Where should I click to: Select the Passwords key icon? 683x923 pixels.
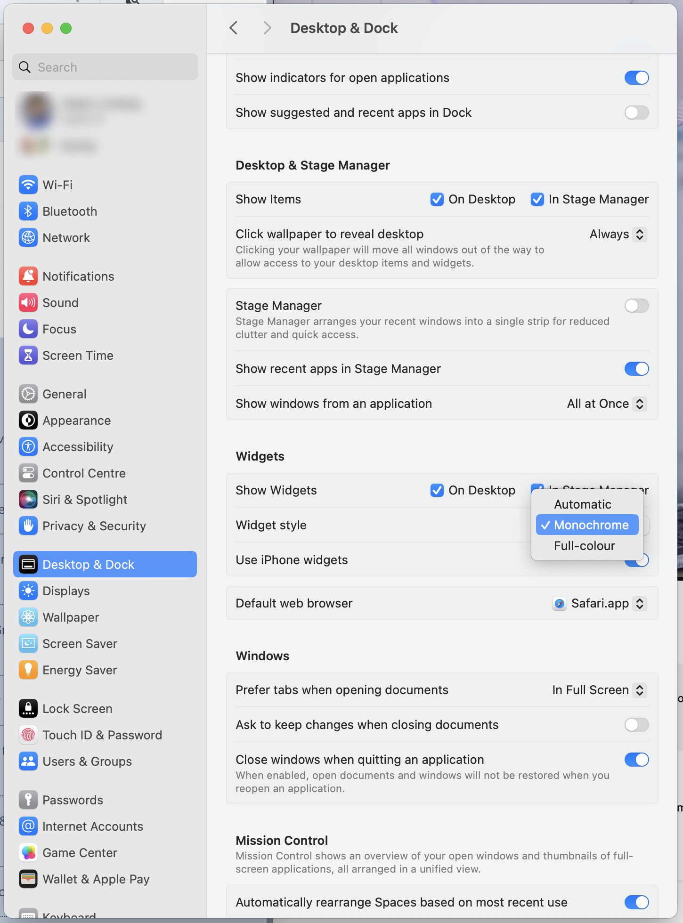(28, 800)
